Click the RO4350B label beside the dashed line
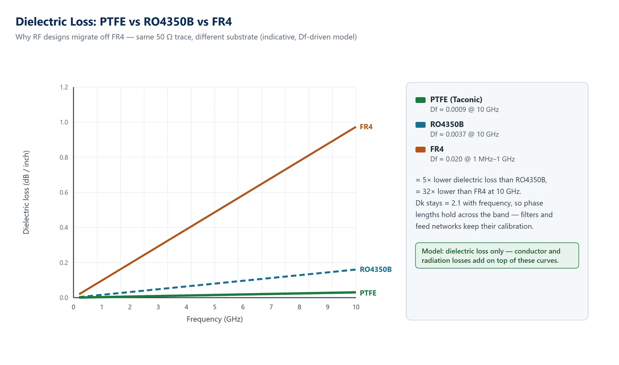This screenshot has height=365, width=619. pos(376,269)
